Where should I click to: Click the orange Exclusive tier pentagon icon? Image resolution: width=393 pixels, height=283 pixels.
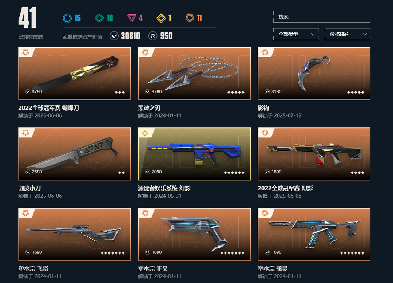pos(190,18)
